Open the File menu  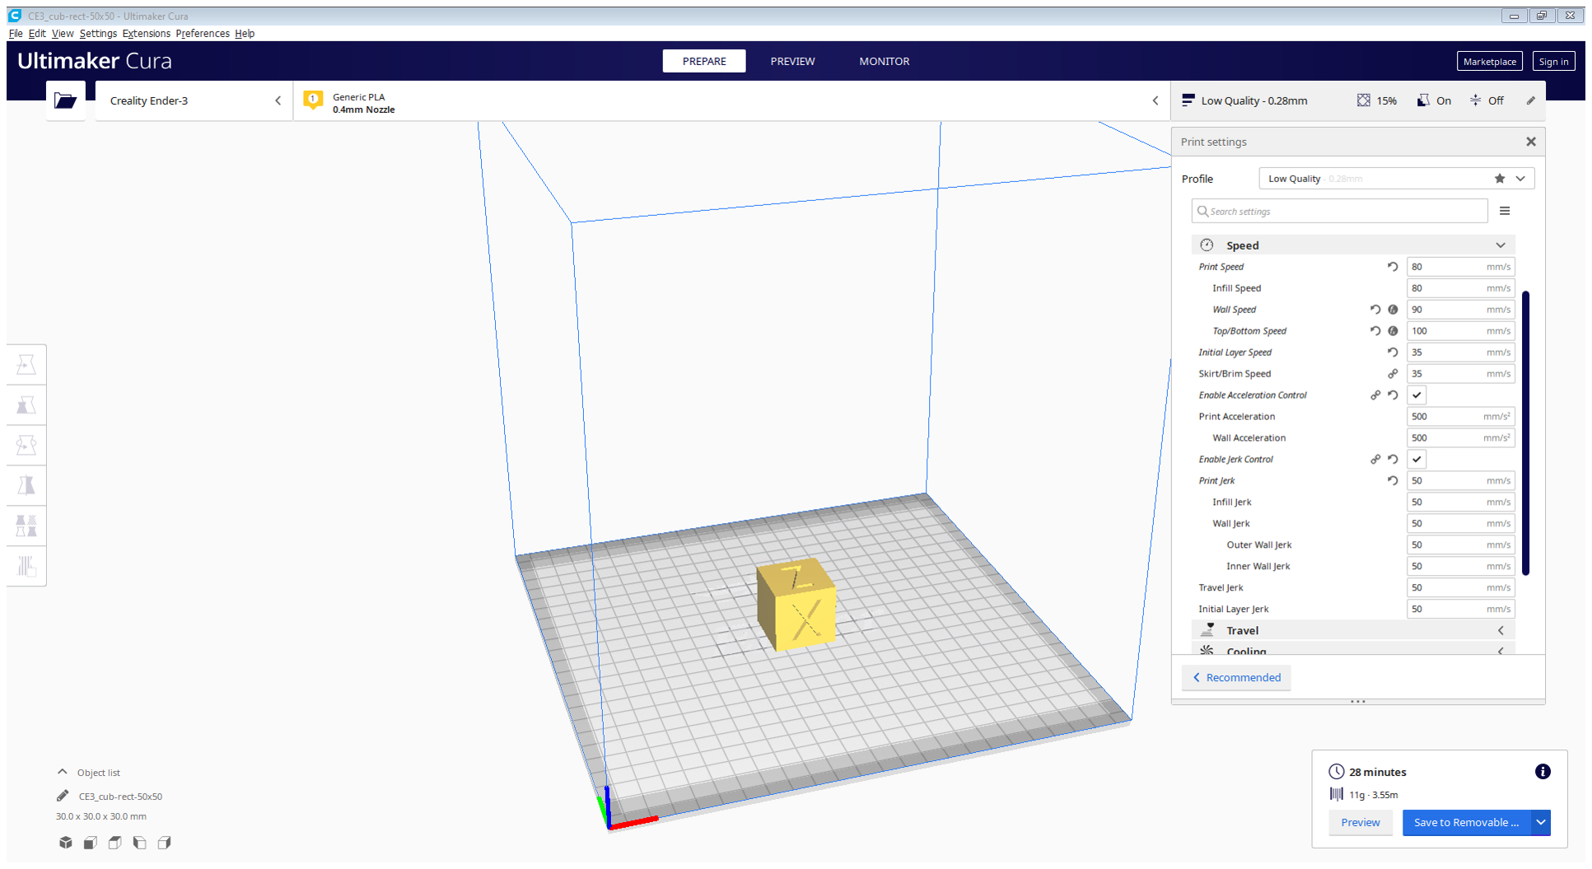coord(16,34)
